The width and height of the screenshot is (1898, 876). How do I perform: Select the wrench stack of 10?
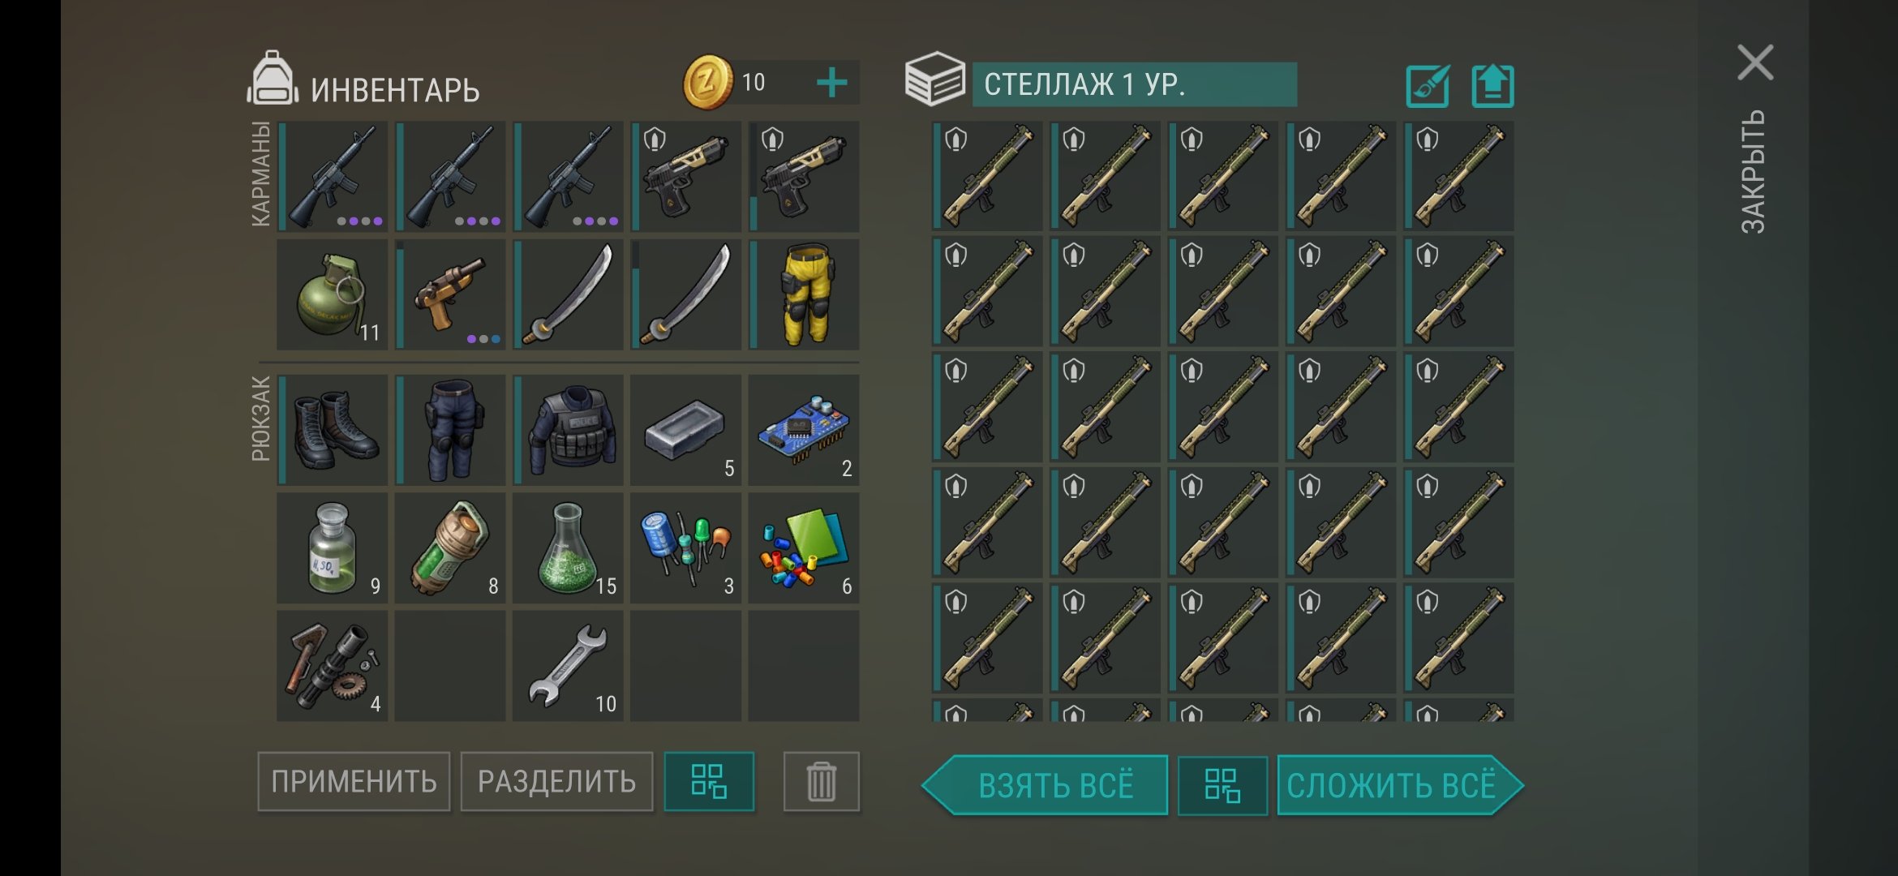(568, 666)
